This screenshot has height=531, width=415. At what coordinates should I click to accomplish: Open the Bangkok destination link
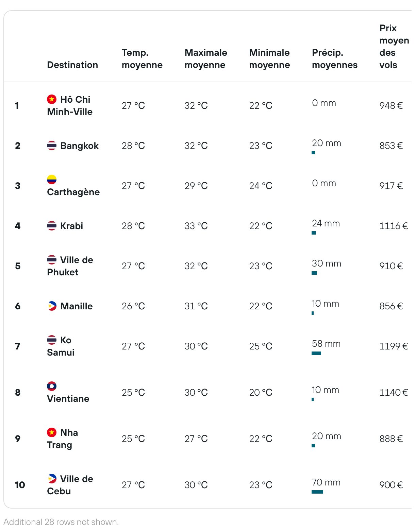point(79,146)
